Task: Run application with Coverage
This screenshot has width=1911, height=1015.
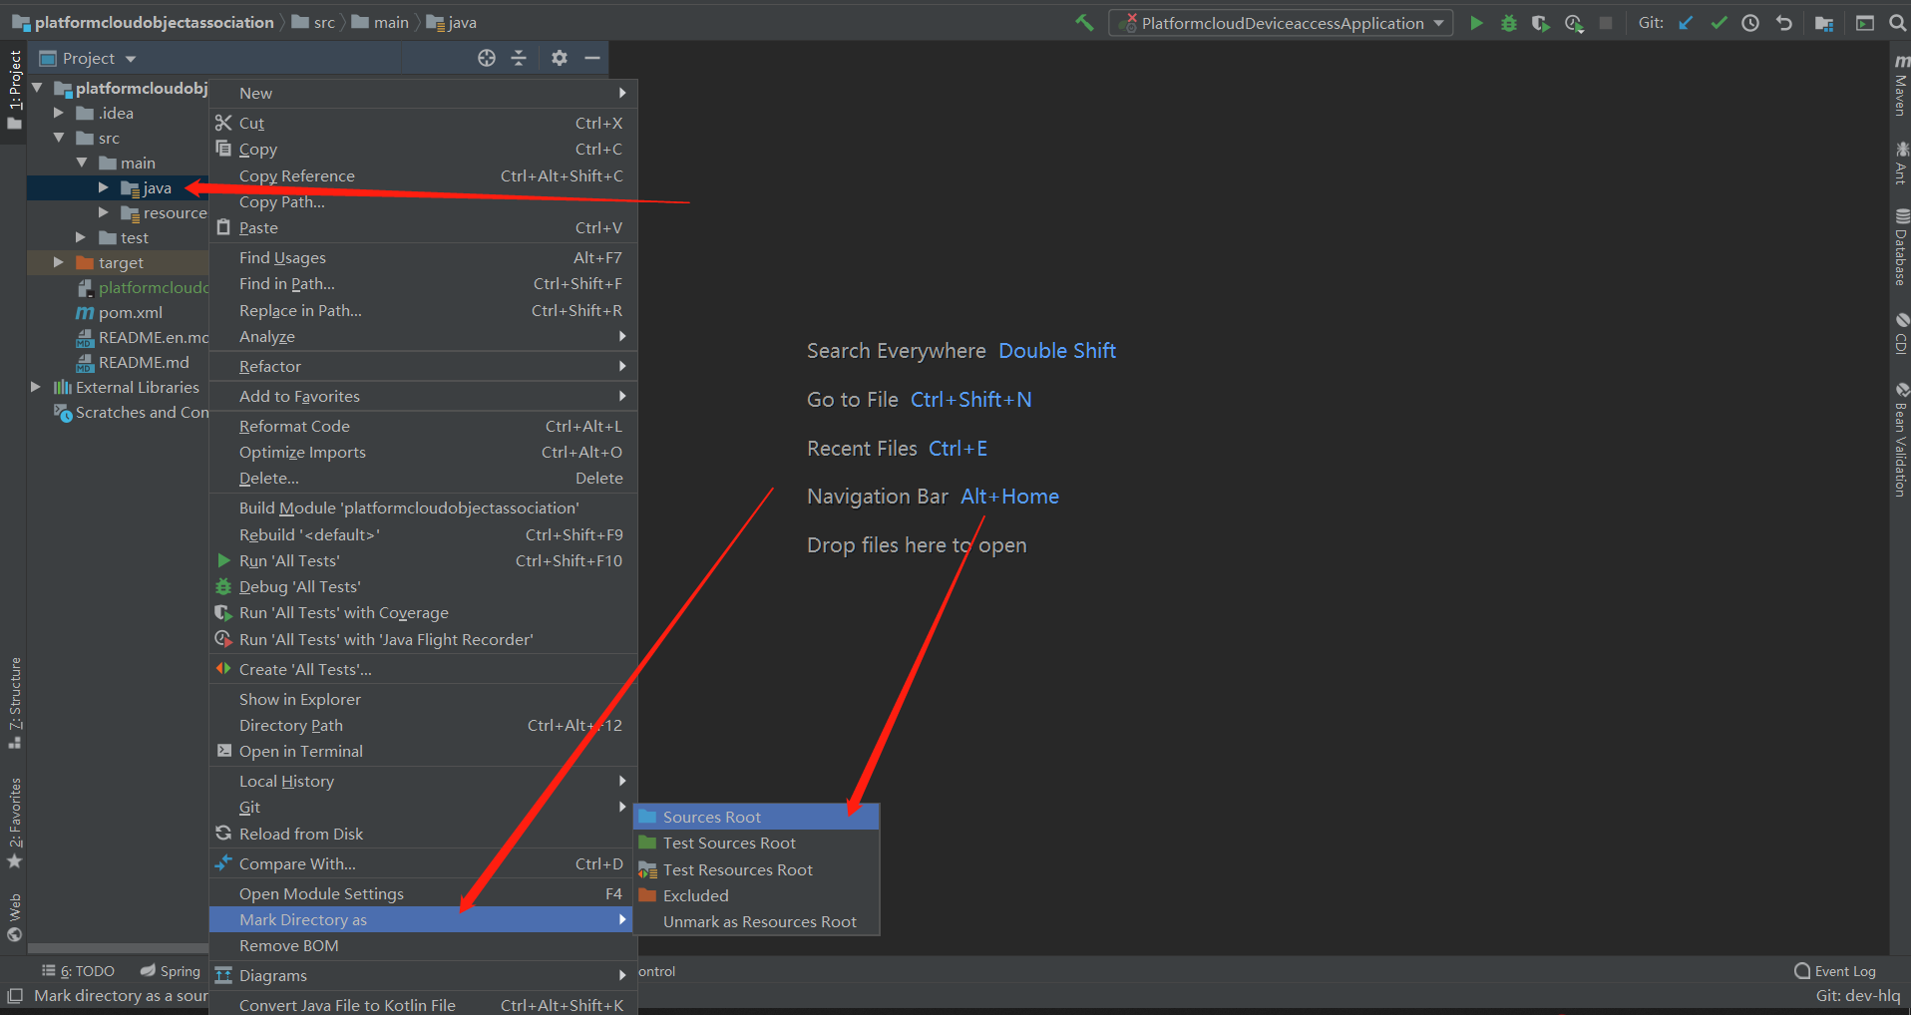Action: (x=1541, y=22)
